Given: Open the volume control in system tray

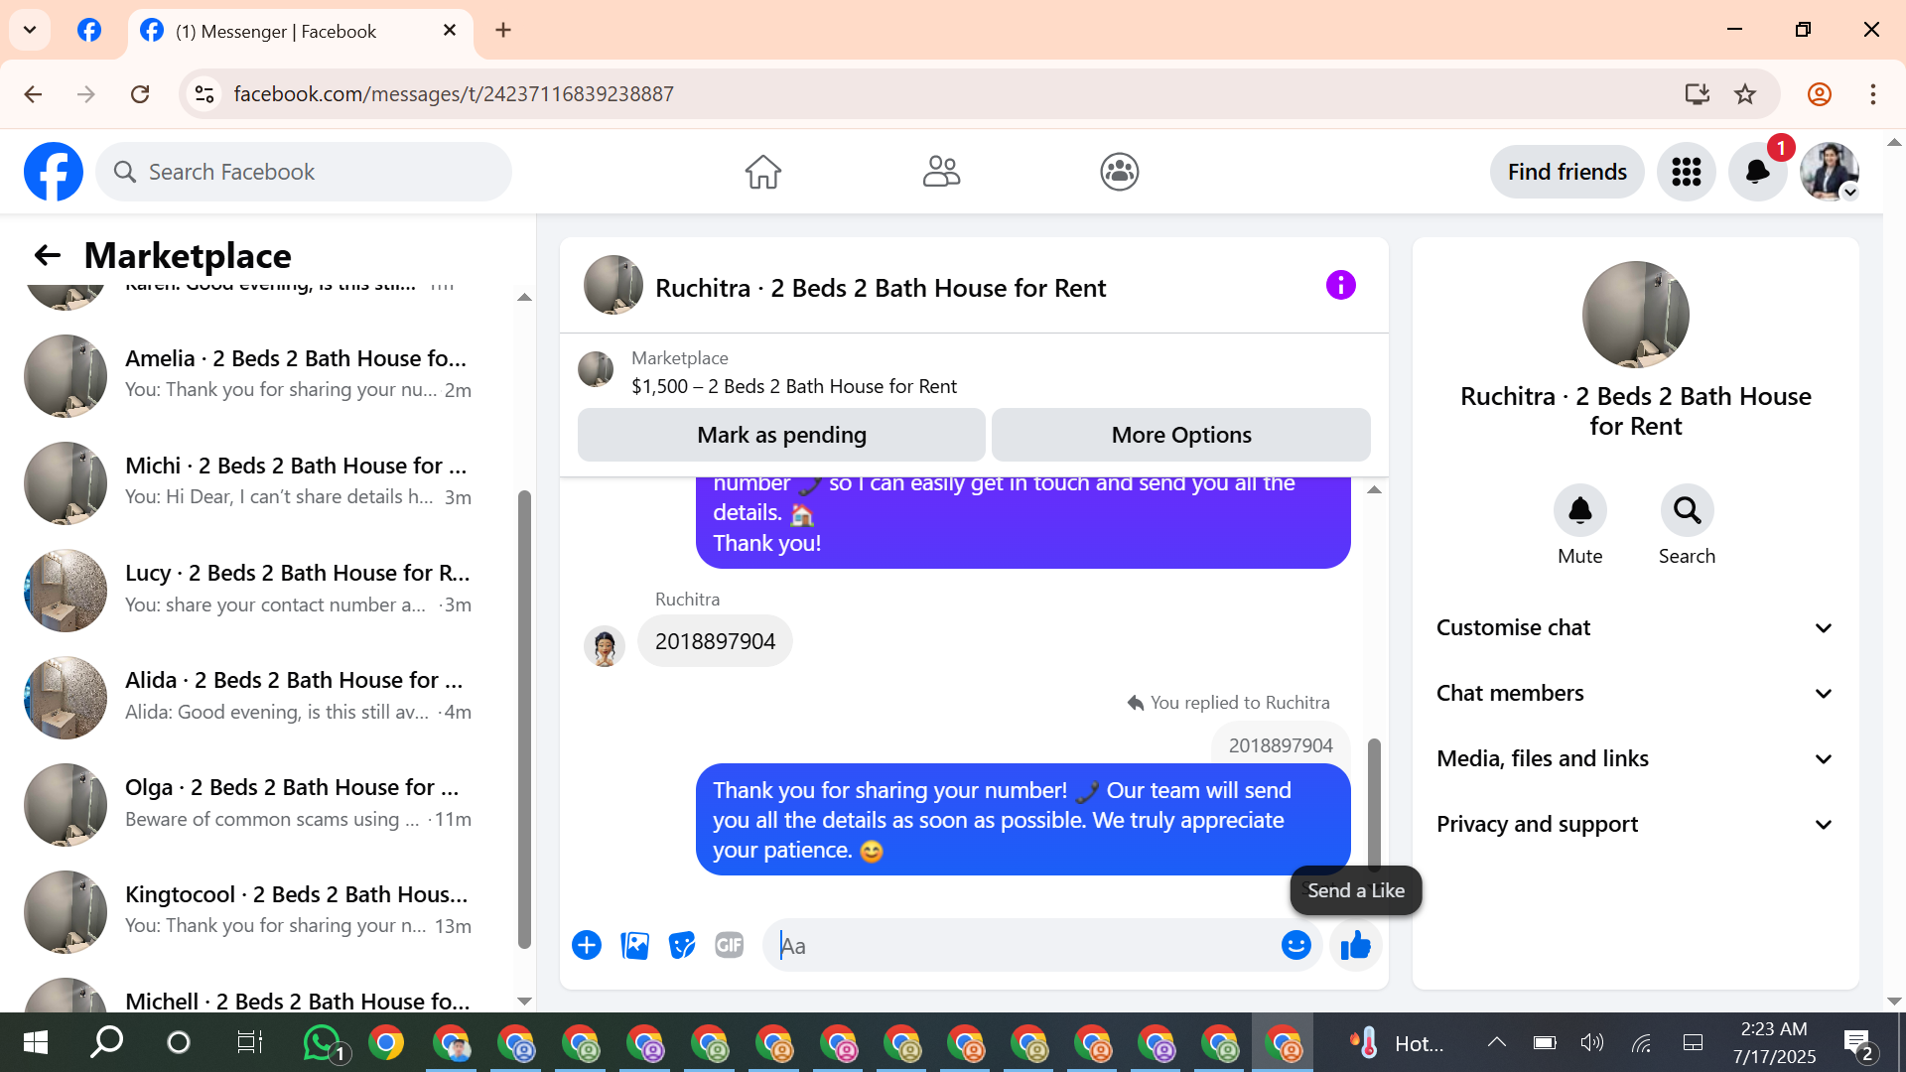Looking at the screenshot, I should [x=1591, y=1042].
